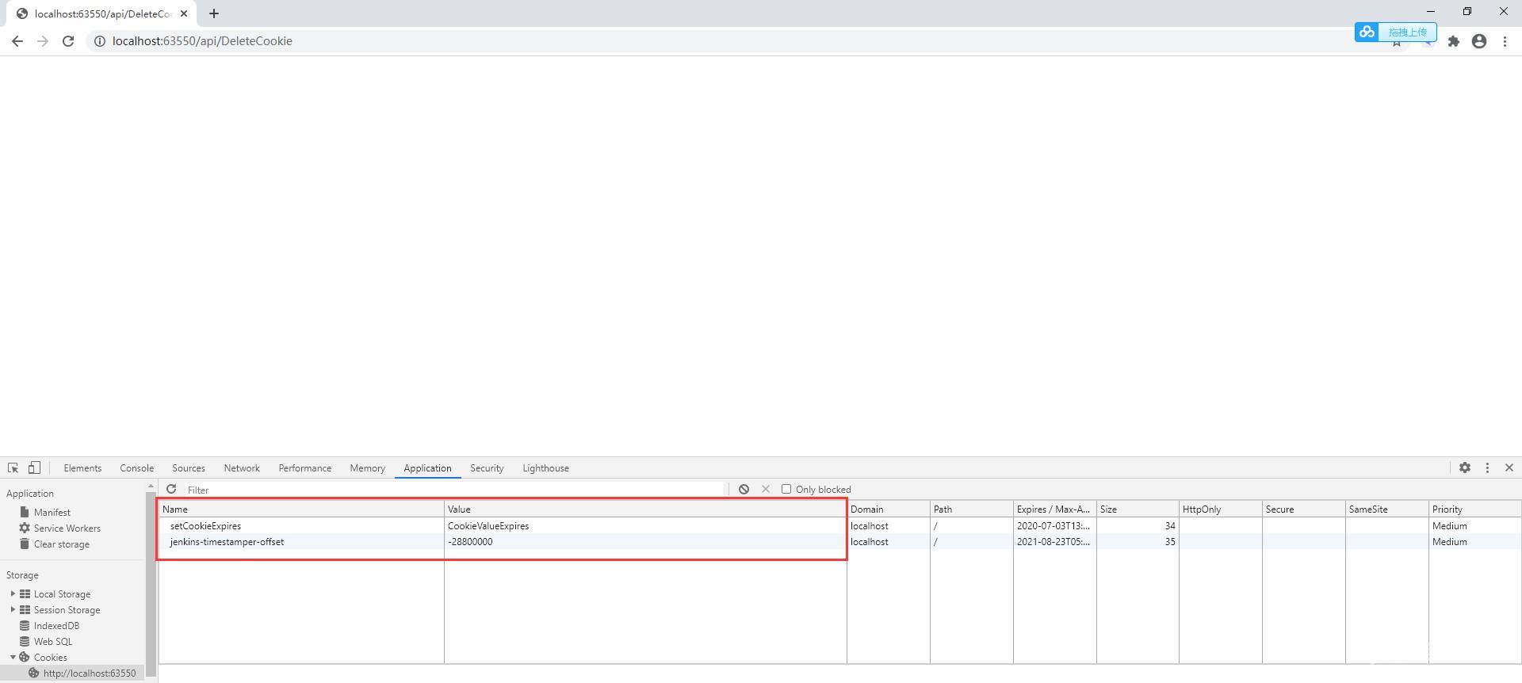
Task: Open DevTools settings gear
Action: pos(1465,468)
